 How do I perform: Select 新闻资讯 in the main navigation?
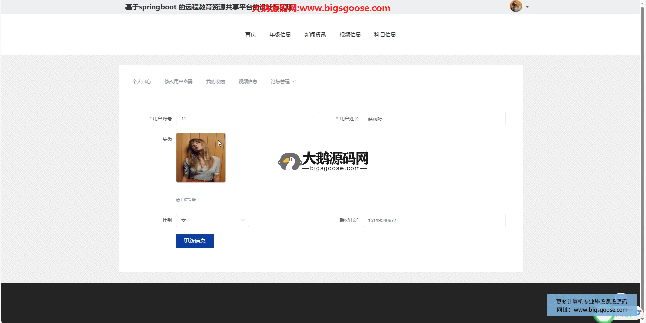[315, 34]
